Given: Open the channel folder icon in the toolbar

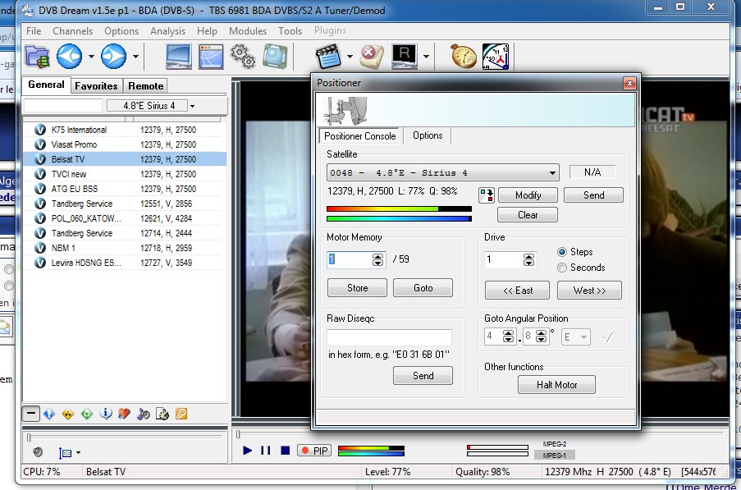Looking at the screenshot, I should [37, 57].
